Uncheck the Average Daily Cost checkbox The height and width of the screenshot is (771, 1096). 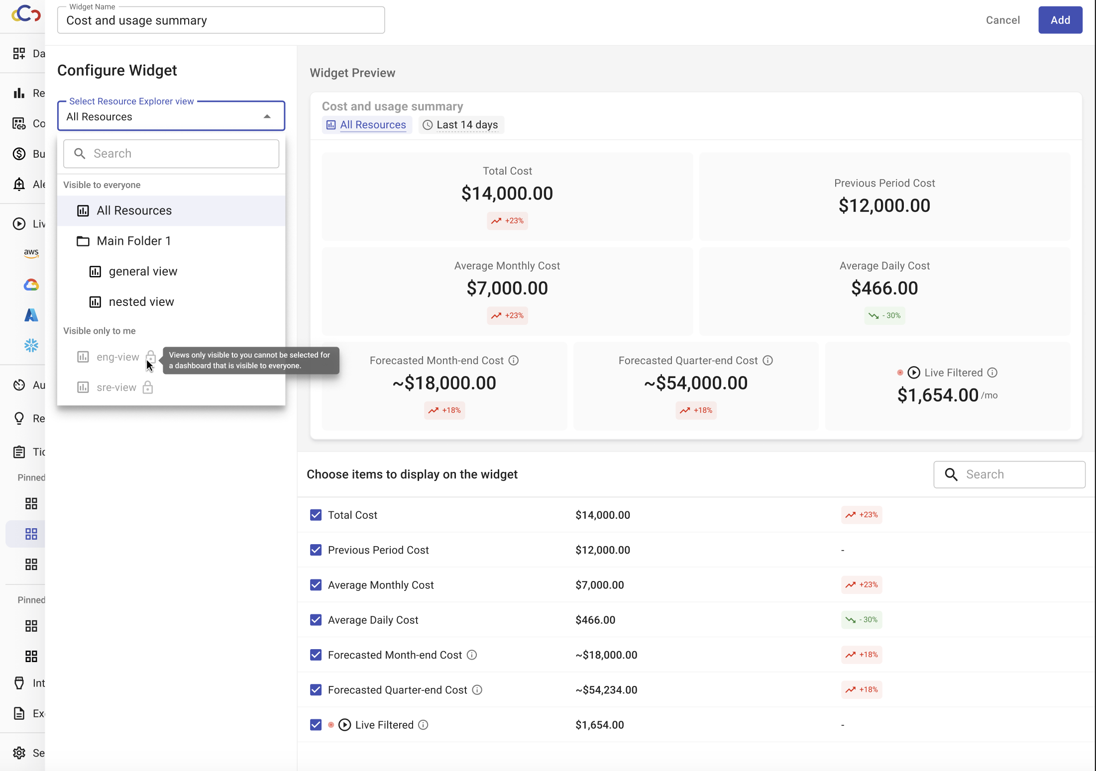tap(316, 620)
